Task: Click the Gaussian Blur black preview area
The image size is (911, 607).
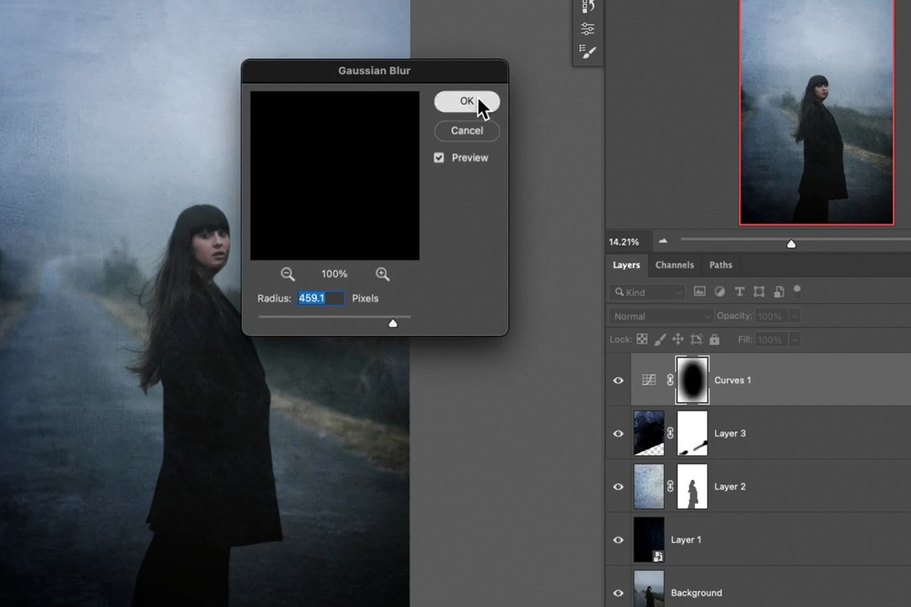Action: tap(335, 176)
